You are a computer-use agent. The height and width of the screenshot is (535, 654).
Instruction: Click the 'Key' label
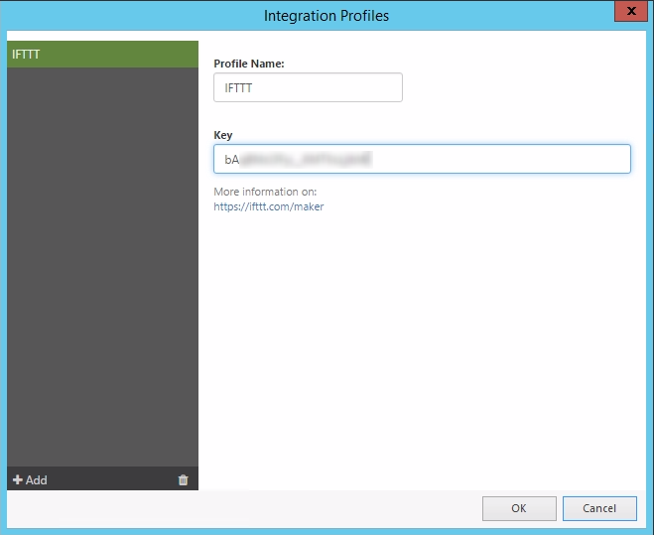(x=223, y=135)
